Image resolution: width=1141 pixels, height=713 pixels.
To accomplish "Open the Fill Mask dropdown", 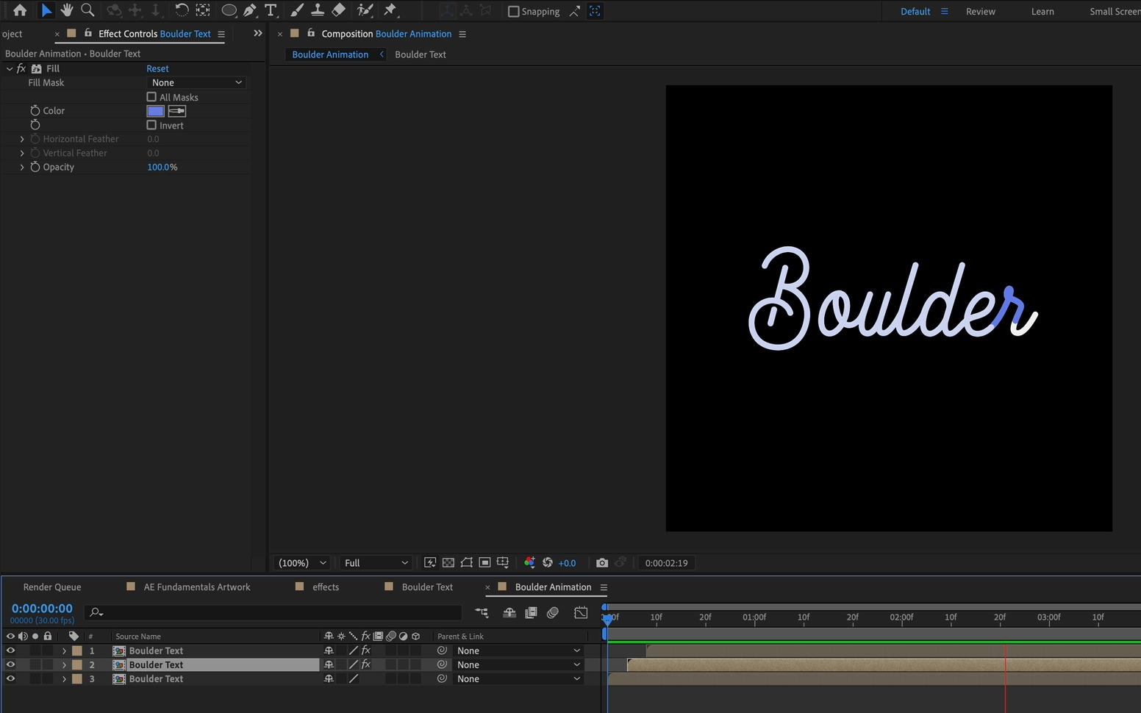I will click(196, 82).
